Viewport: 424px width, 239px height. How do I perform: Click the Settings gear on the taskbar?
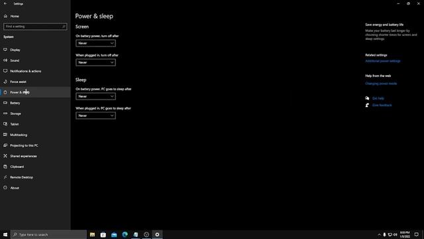tap(158, 234)
